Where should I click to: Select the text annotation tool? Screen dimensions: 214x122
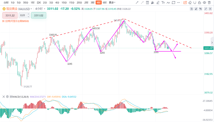click(163, 2)
